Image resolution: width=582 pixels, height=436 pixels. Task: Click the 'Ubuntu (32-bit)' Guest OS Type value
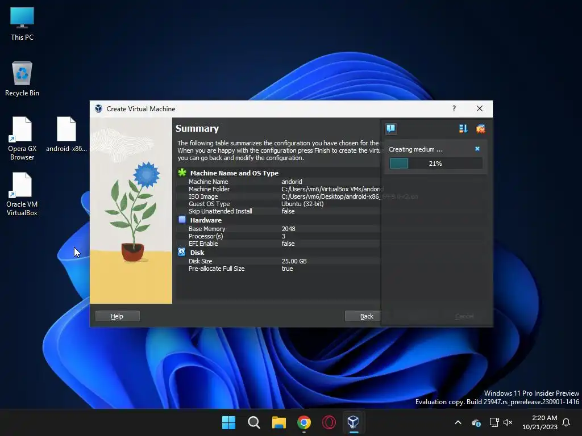pos(302,204)
